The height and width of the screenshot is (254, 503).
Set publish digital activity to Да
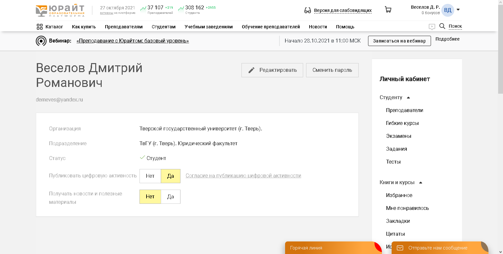coord(170,176)
